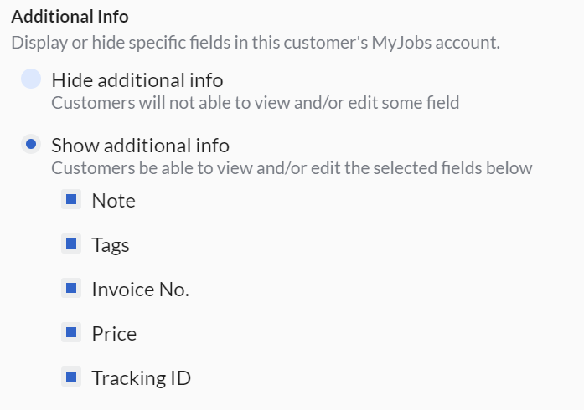584x410 pixels.
Task: Click the 'Note' field label
Action: [113, 201]
